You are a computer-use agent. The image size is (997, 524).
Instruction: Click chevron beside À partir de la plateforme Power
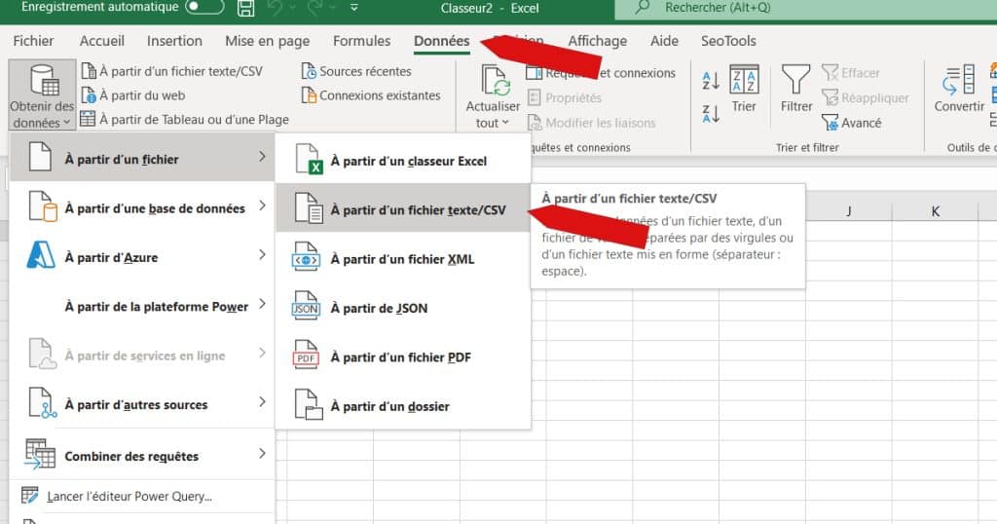[x=262, y=304]
